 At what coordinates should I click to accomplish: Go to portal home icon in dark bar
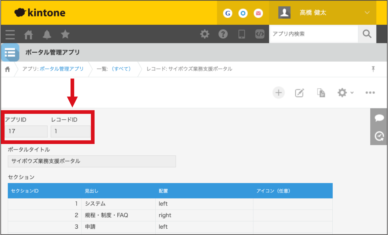click(x=28, y=34)
